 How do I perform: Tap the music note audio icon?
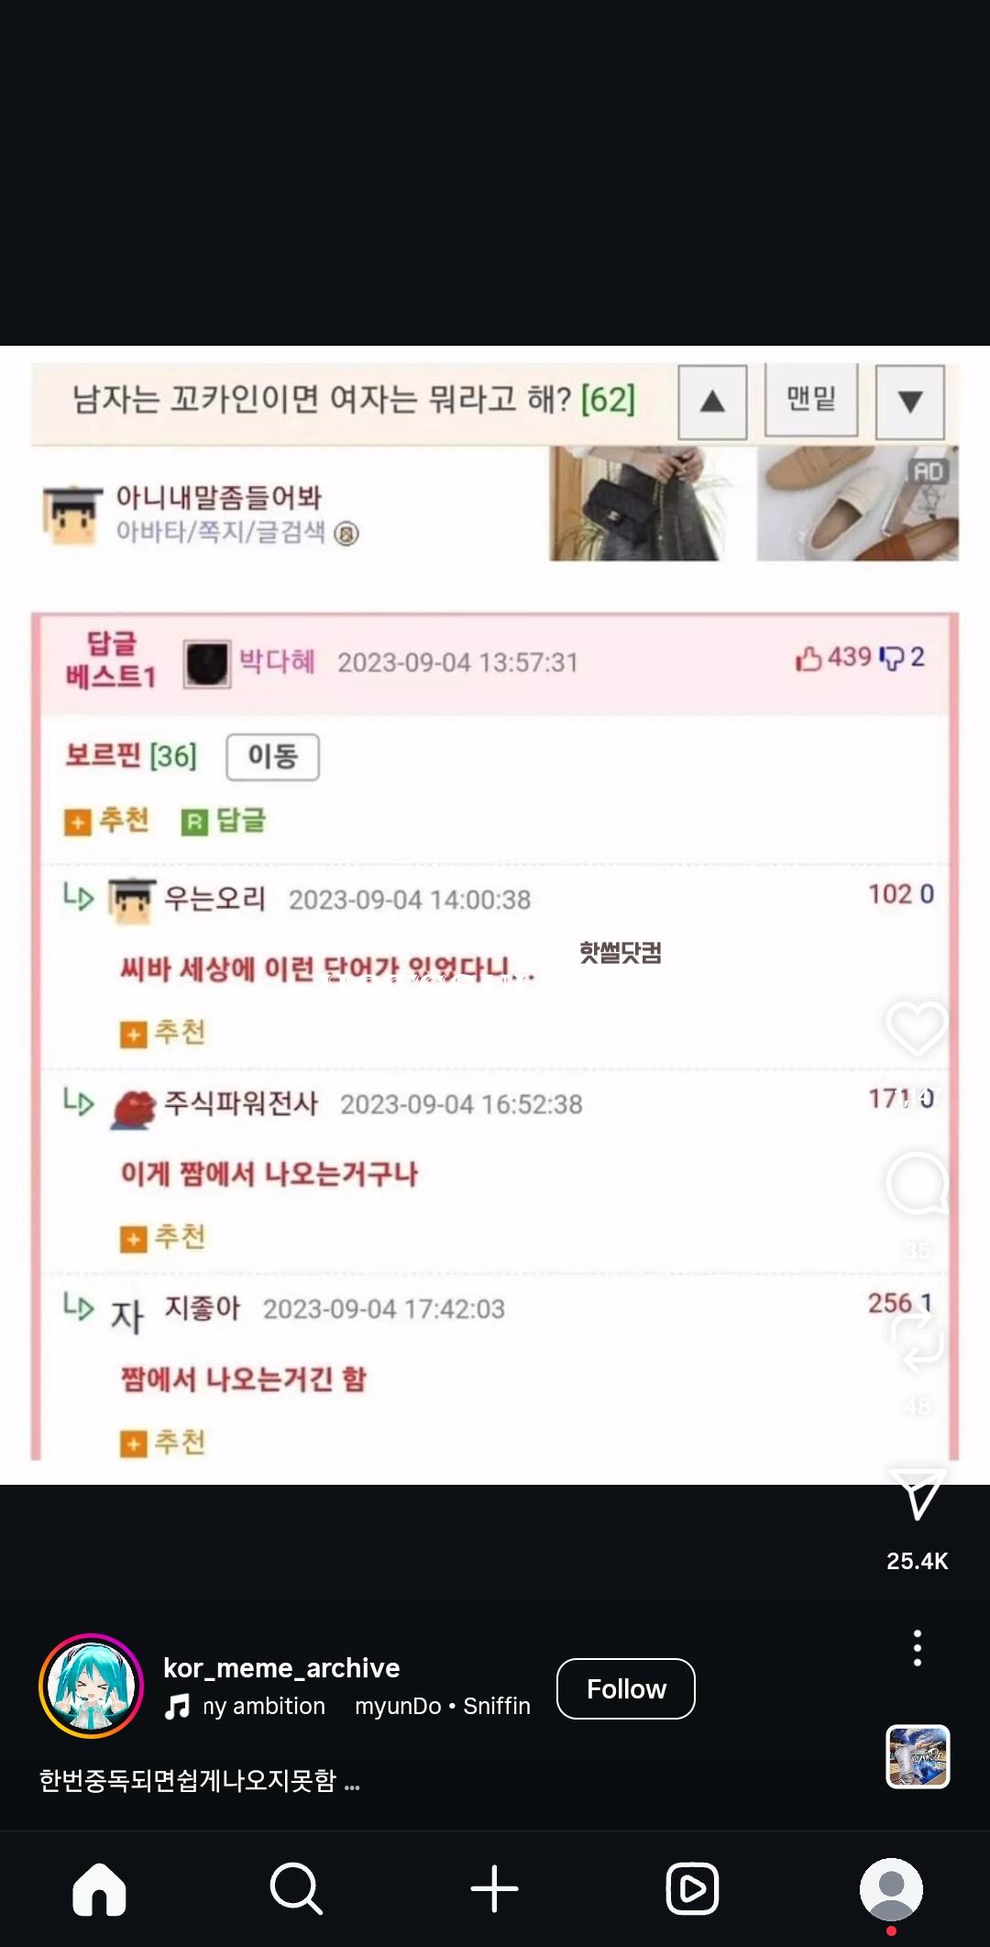177,1707
